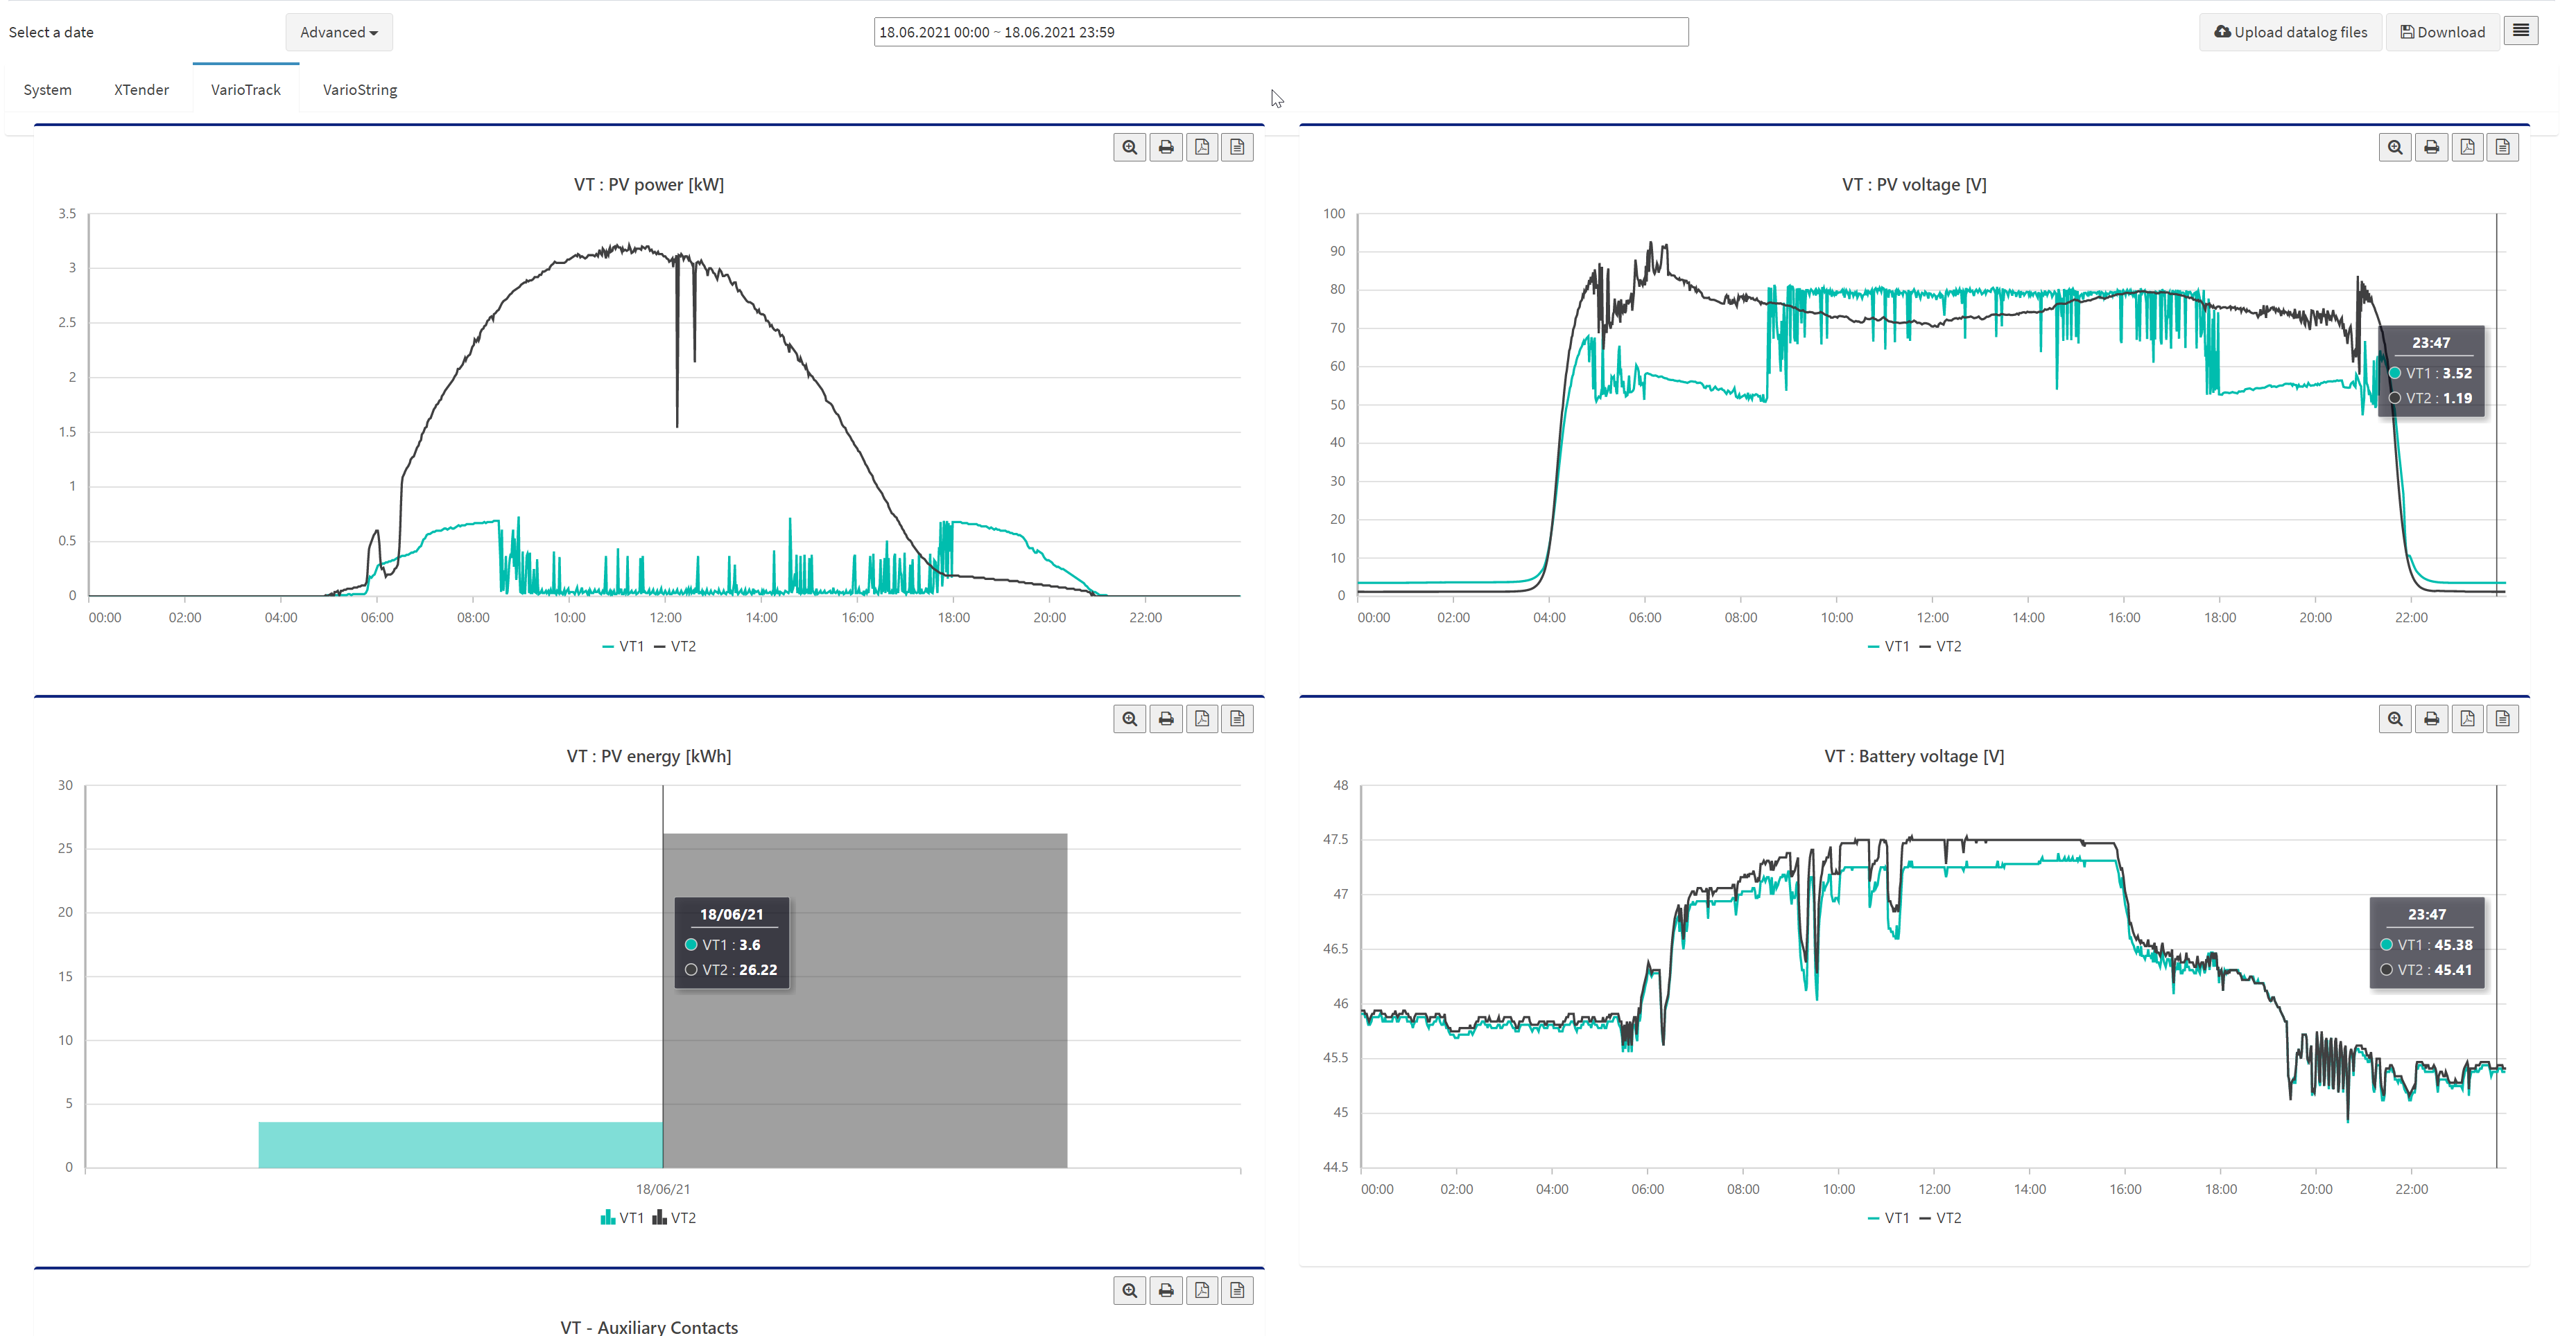Open the hamburger menu at top right
The width and height of the screenshot is (2576, 1336).
click(2520, 31)
